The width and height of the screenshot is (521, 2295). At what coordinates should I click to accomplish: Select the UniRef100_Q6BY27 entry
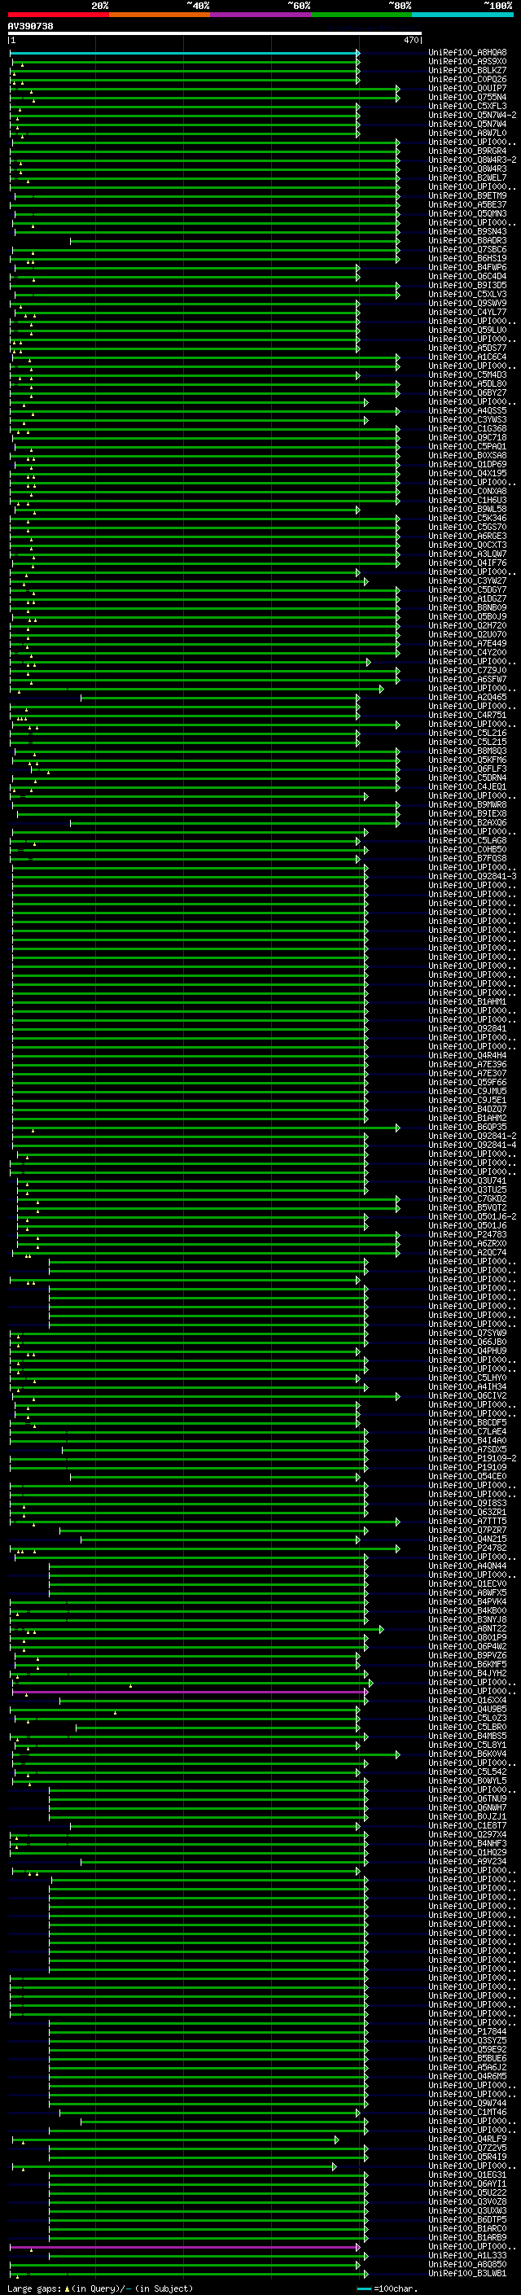pos(467,393)
